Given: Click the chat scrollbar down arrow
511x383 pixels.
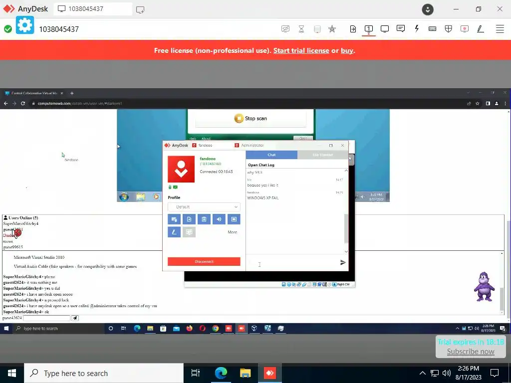Looking at the screenshot, I should pos(346,251).
